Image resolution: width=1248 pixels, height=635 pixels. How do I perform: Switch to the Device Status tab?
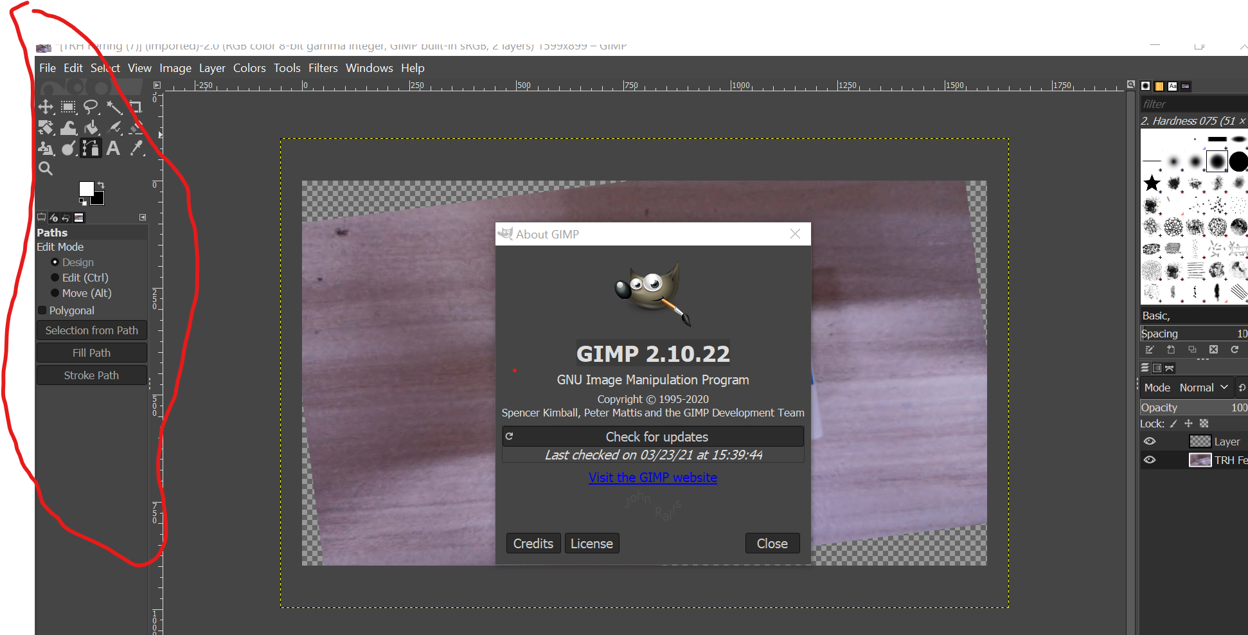coord(54,218)
